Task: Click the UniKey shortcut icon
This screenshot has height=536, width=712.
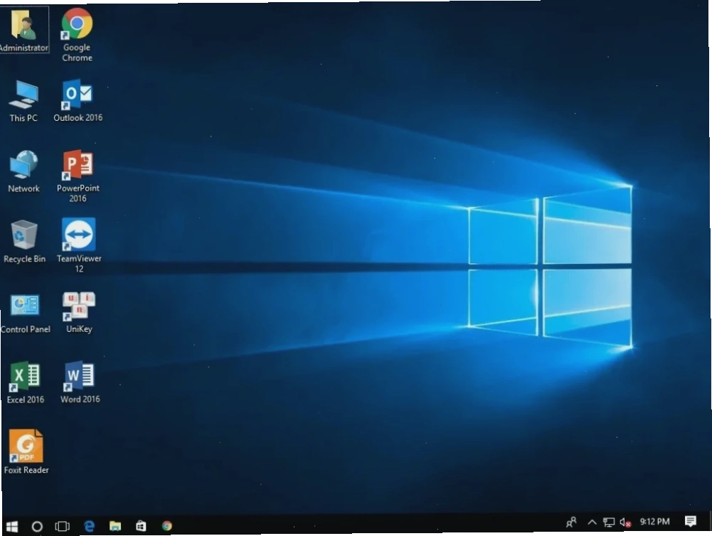Action: coord(79,313)
